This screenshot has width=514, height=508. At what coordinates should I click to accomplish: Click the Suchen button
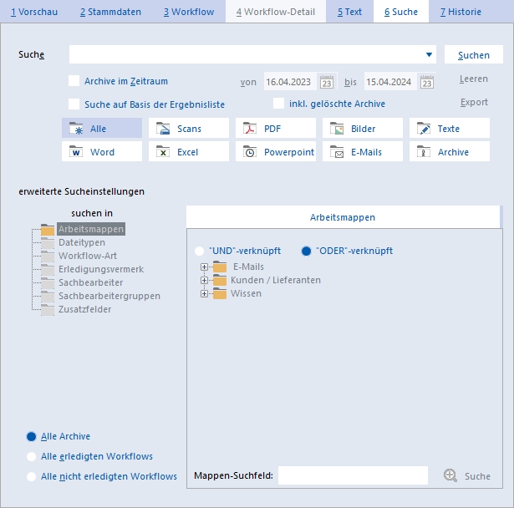pos(474,55)
